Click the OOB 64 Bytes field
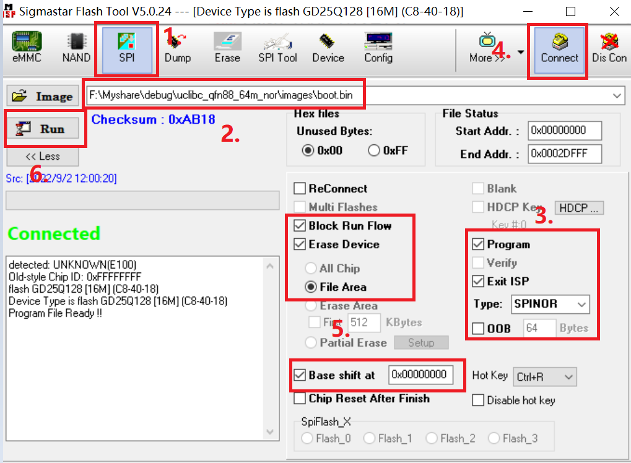Screen dimensions: 631x463 pos(539,328)
